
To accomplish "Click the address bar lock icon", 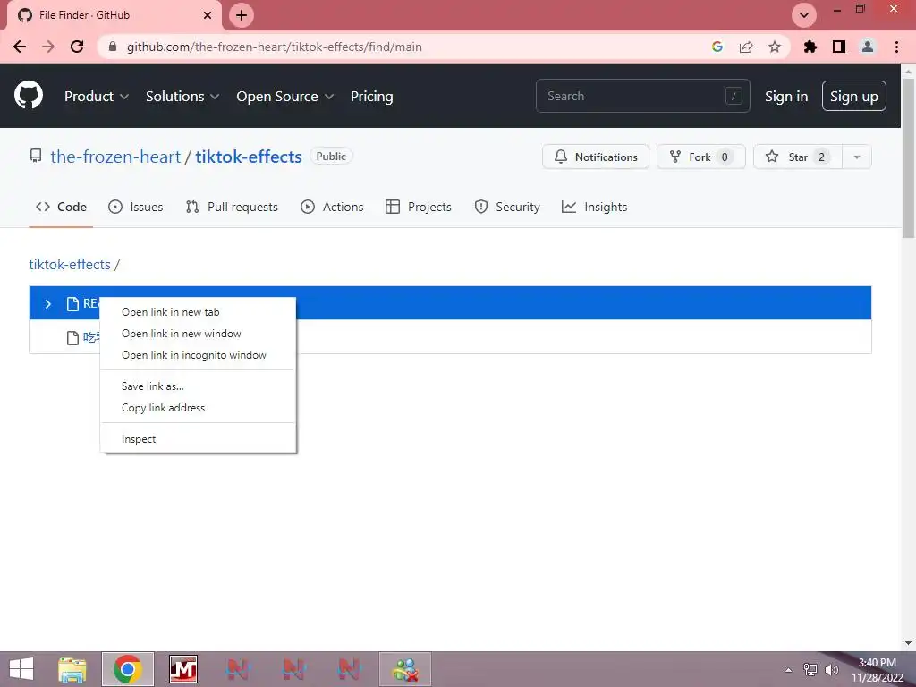I will (x=112, y=47).
